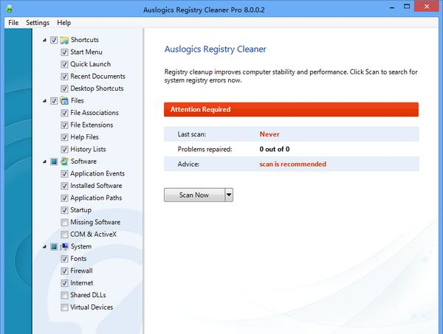Screen dimensions: 443x334
Task: Click the Scan Now button
Action: (x=194, y=195)
